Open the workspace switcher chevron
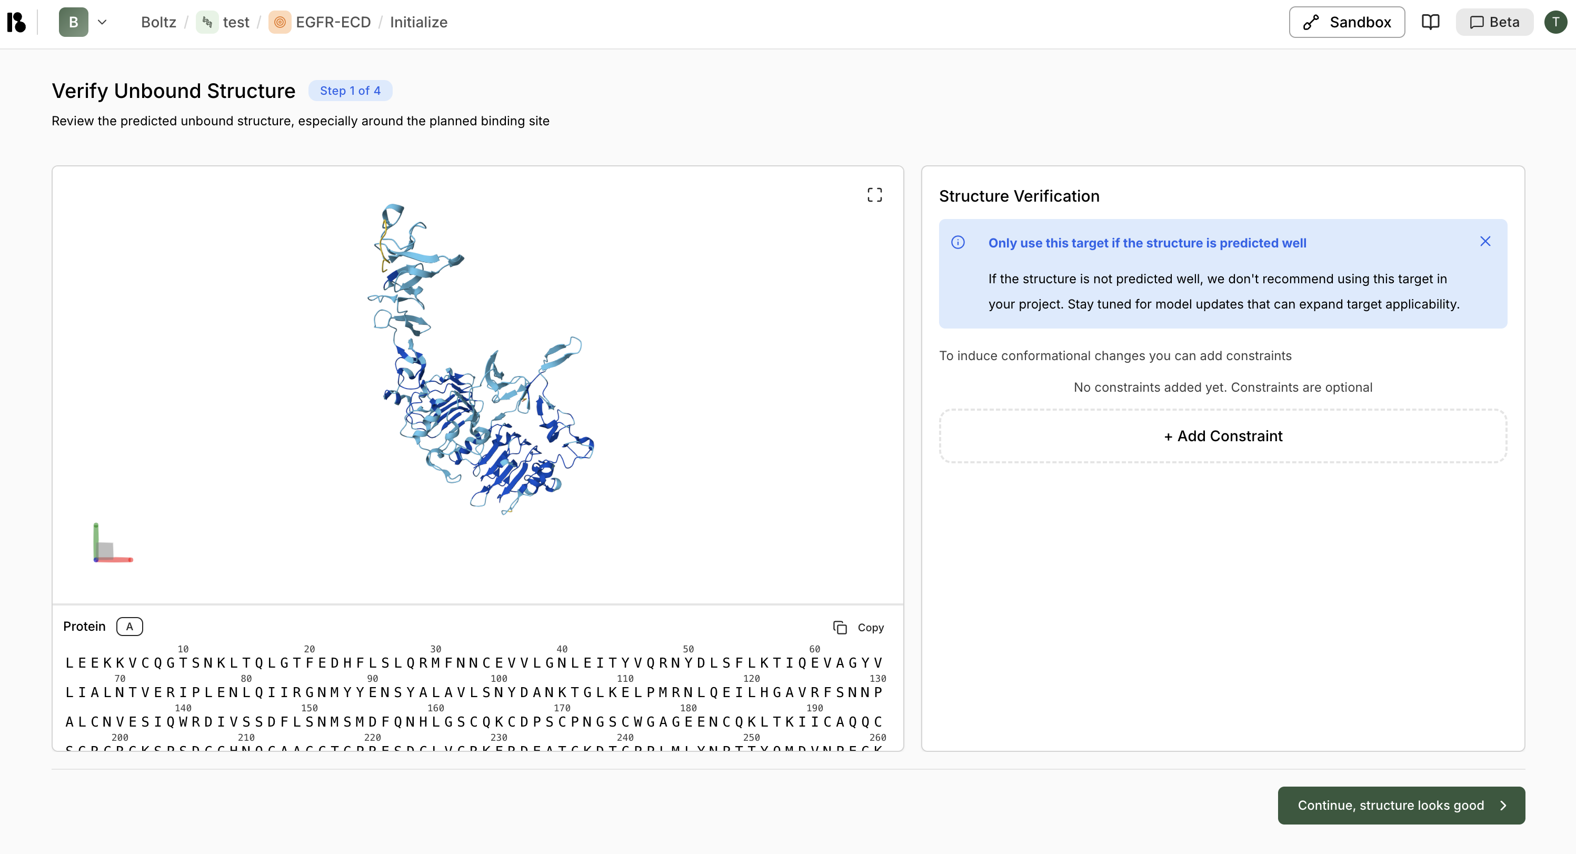1576x854 pixels. [103, 22]
